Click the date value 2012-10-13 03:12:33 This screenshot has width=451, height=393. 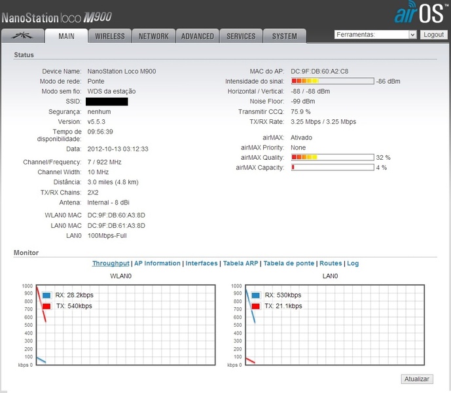tap(118, 149)
